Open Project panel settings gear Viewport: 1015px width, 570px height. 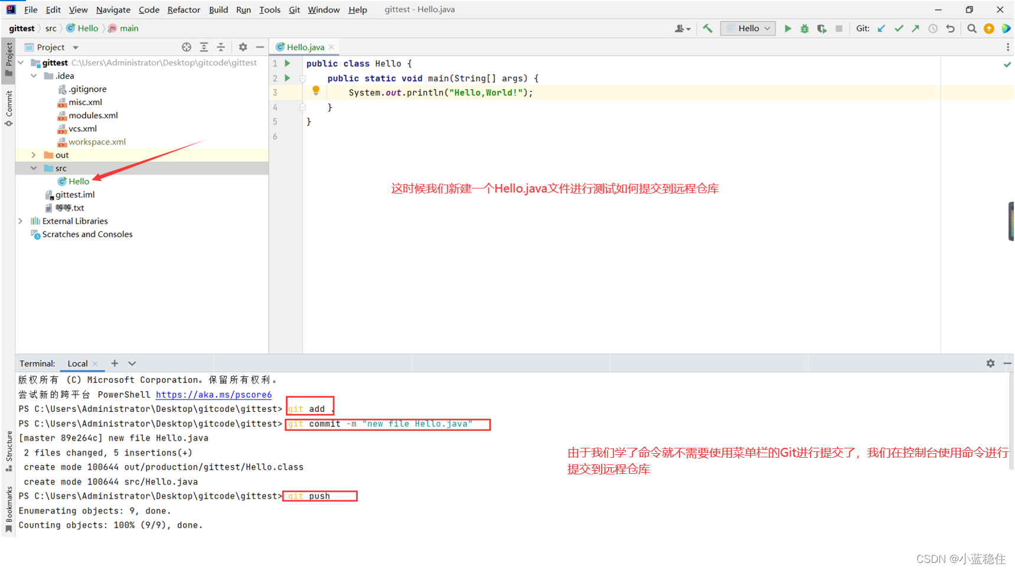[243, 47]
